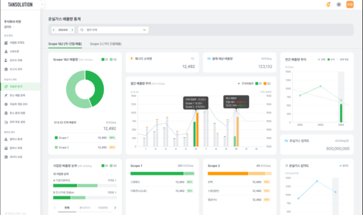The image size is (363, 215).
Task: Toggle S2 legend in 월간 배출량 추이 chart
Action: tap(268, 83)
